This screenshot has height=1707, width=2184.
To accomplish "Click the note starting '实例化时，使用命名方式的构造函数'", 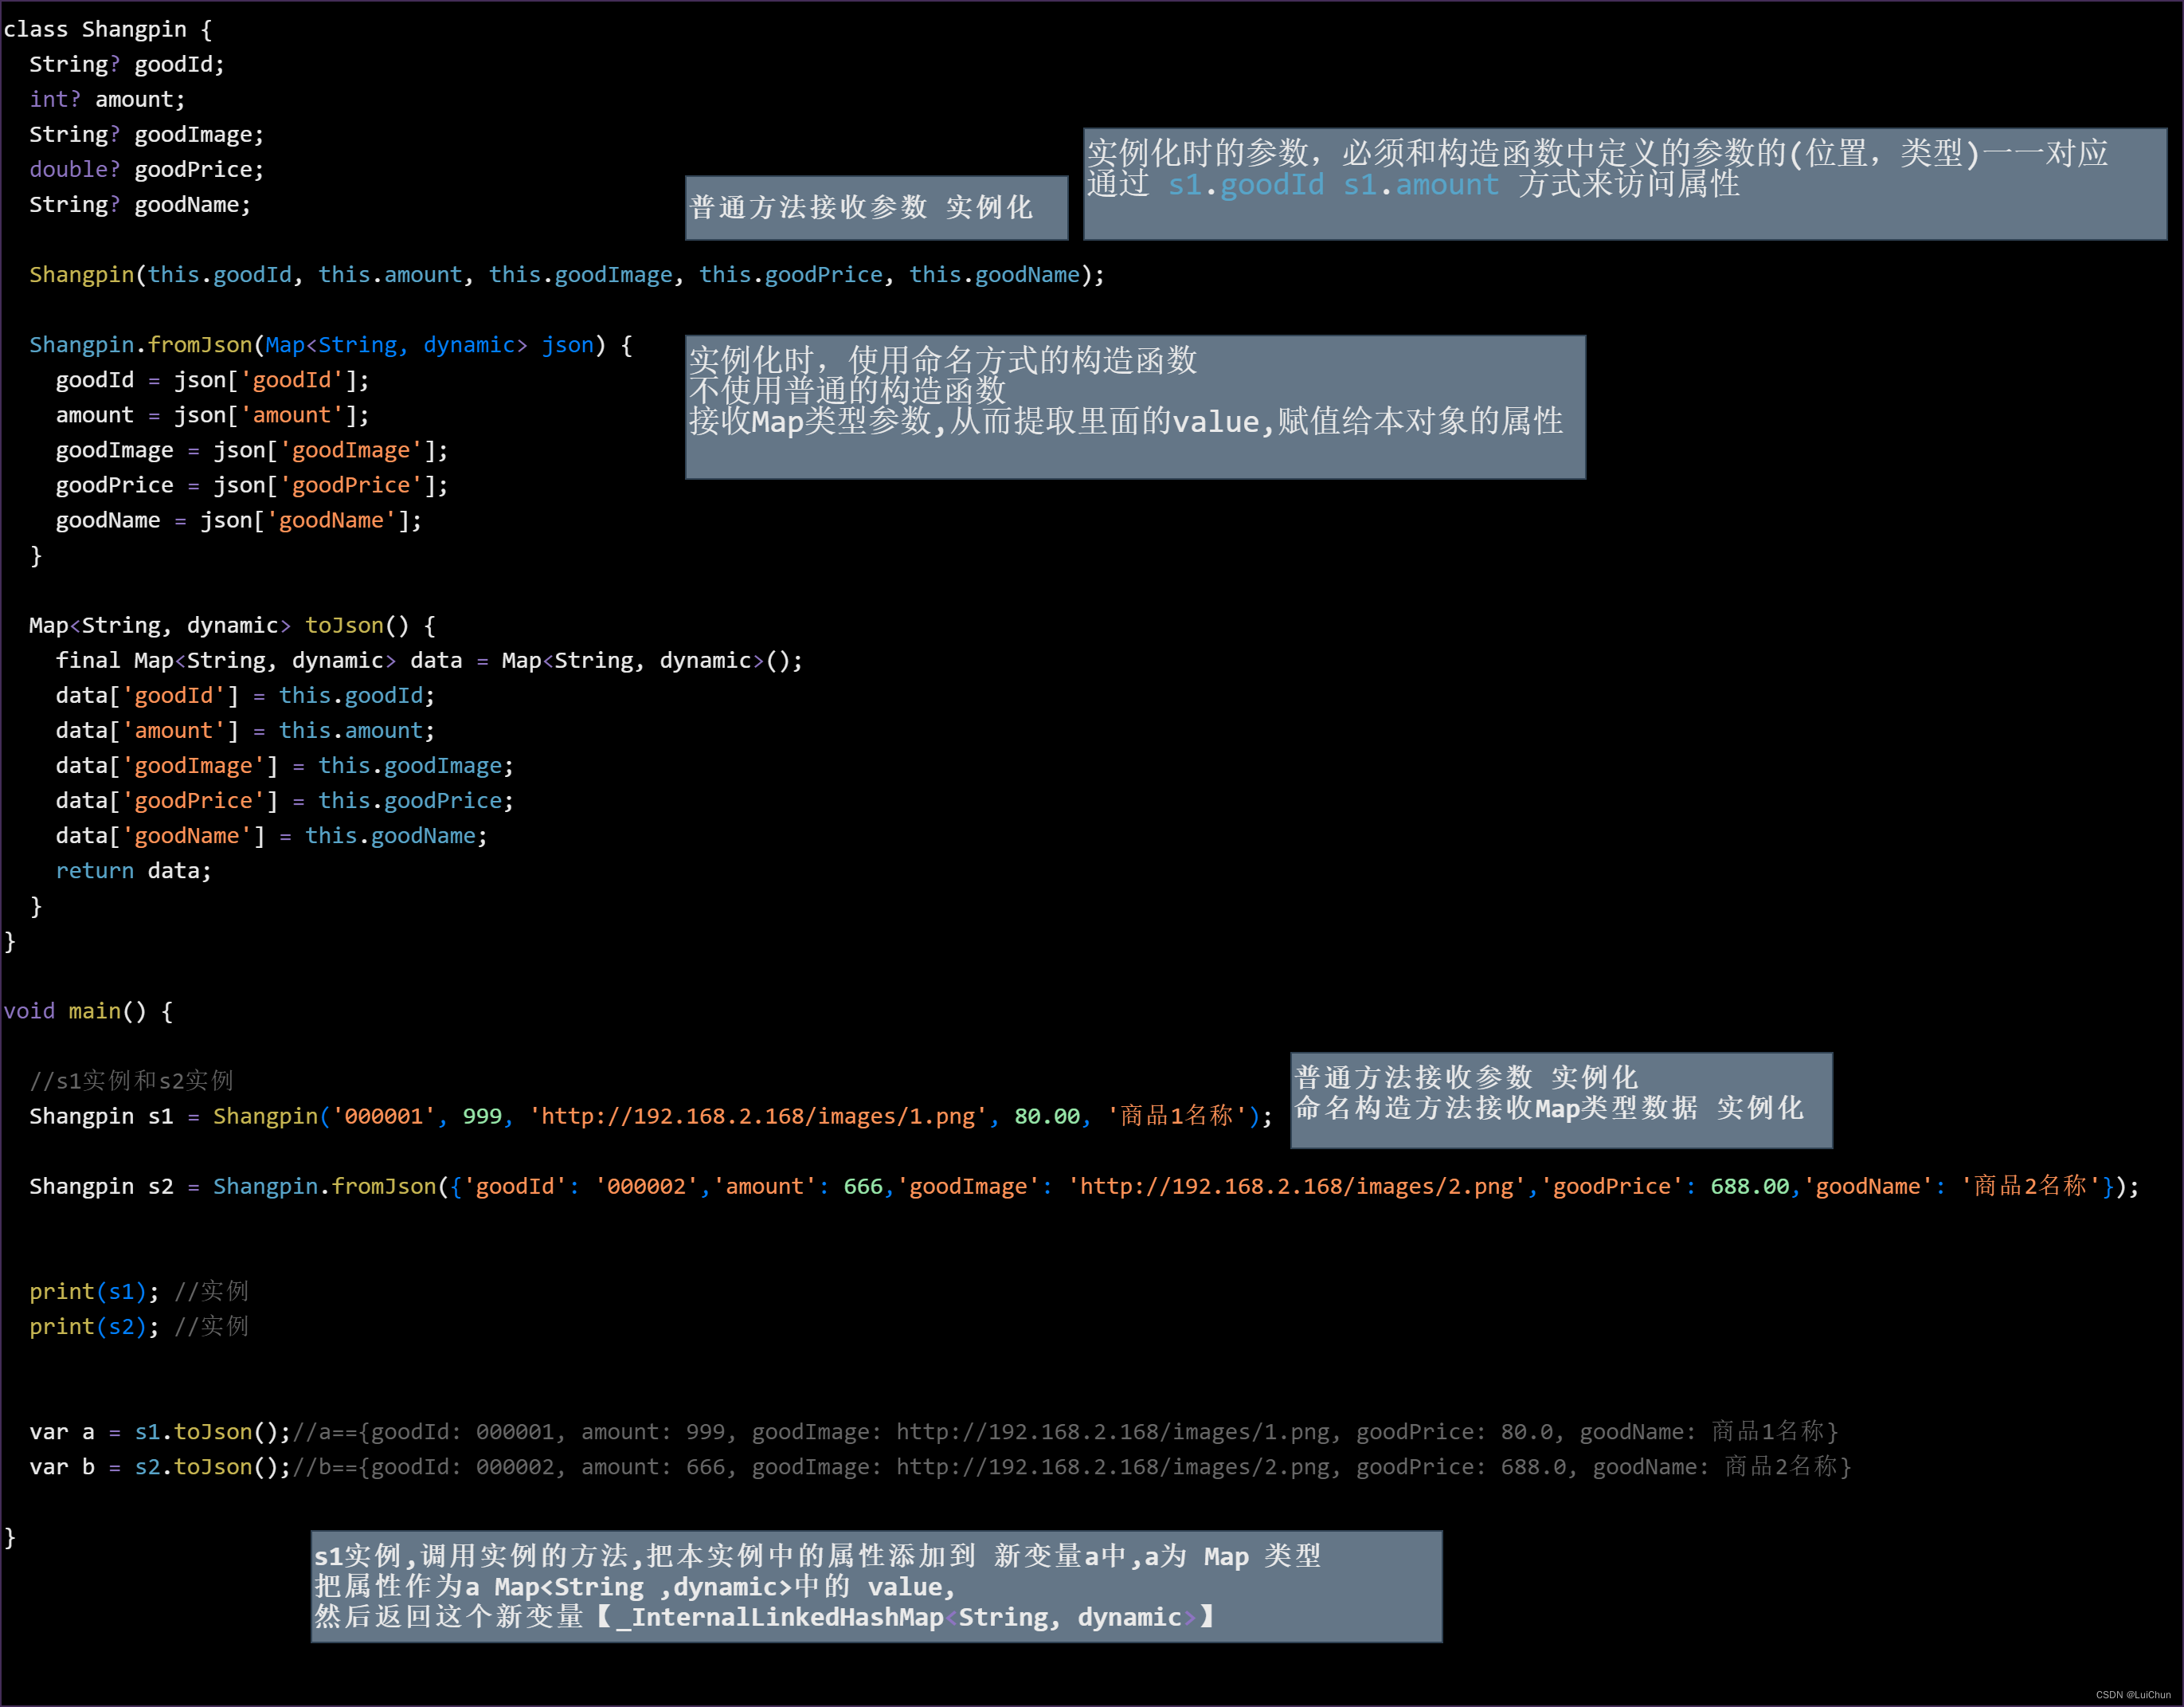I will point(1135,407).
